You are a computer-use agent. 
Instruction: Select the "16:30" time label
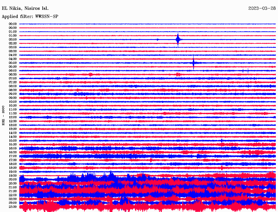coord(12,152)
